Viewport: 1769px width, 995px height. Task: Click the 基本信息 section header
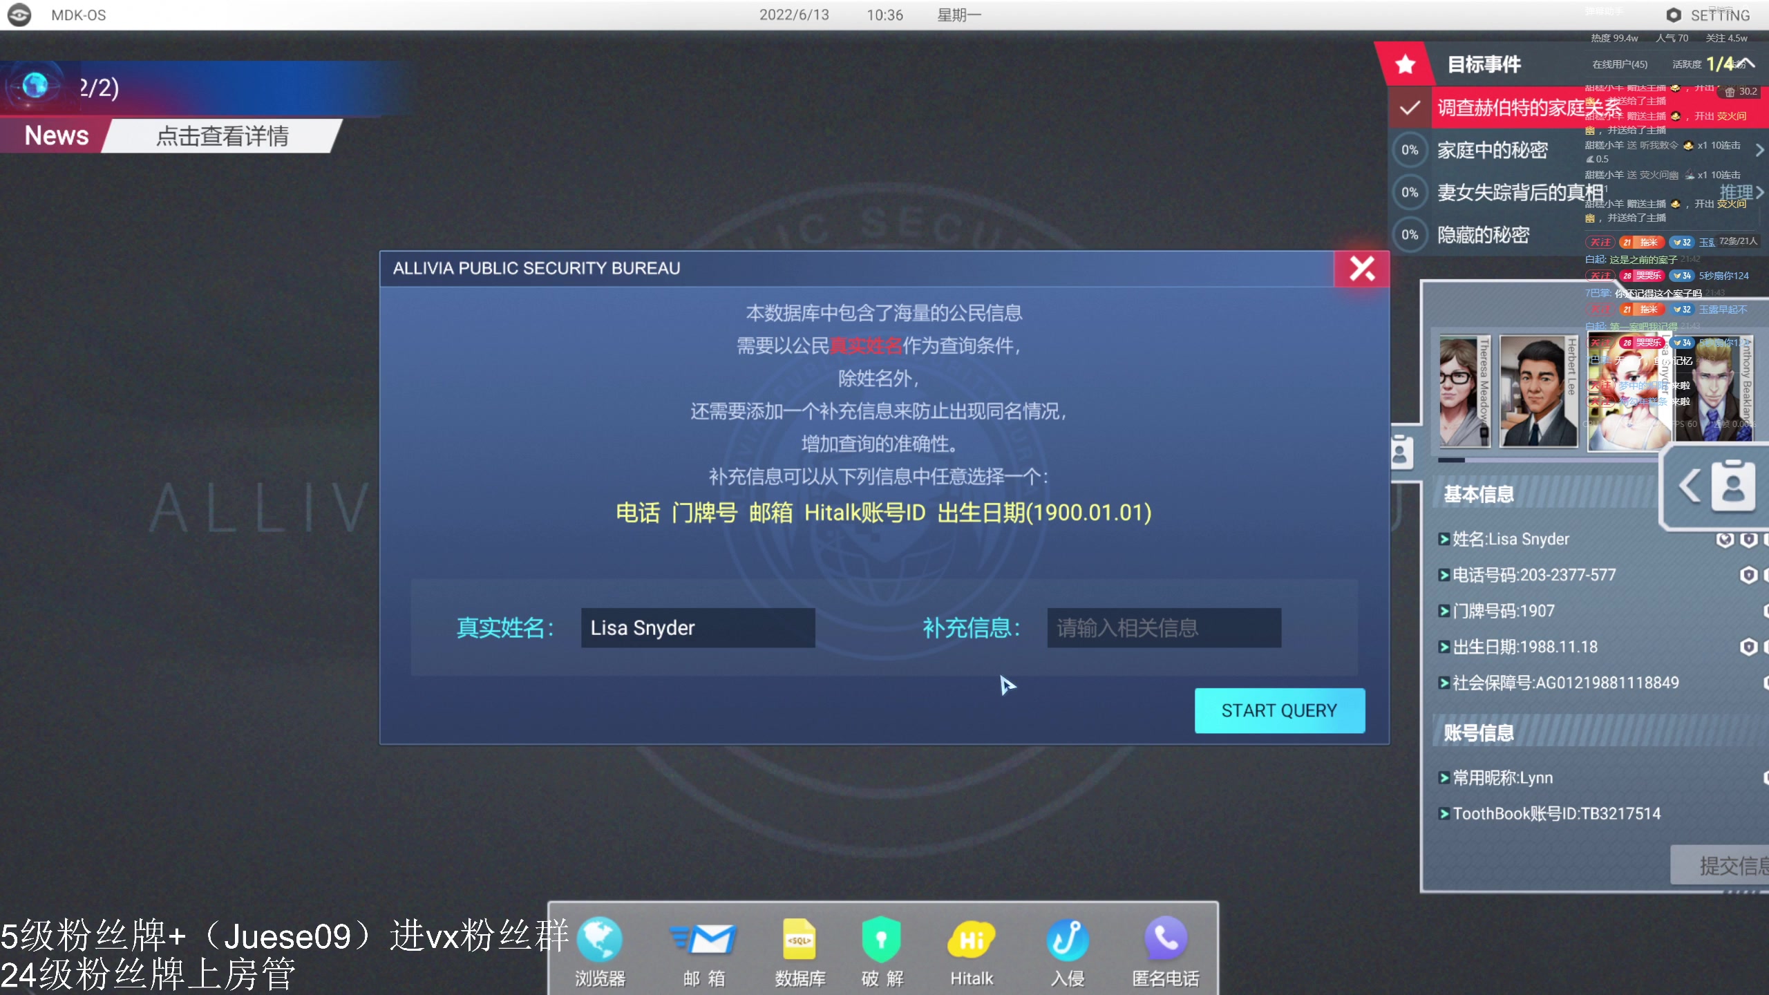click(x=1479, y=494)
